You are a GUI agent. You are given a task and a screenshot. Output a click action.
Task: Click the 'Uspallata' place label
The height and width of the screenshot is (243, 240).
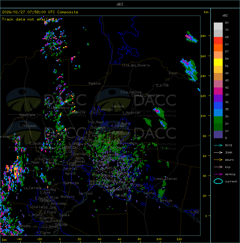coord(27,115)
